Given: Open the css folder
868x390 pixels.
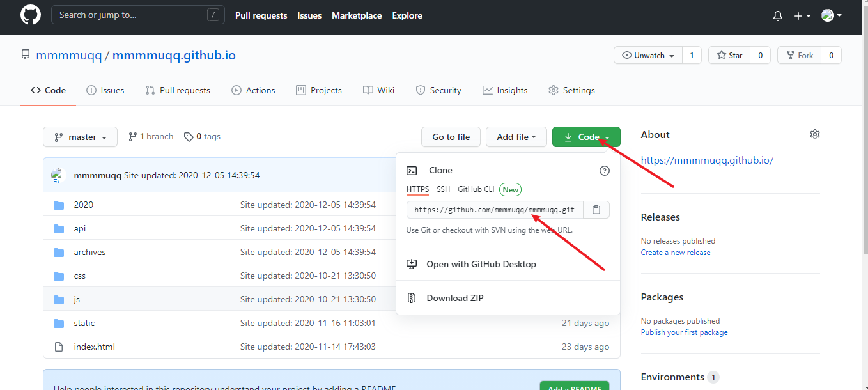Looking at the screenshot, I should click(x=79, y=276).
